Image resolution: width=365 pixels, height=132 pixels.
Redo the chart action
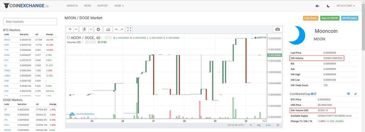[122, 29]
